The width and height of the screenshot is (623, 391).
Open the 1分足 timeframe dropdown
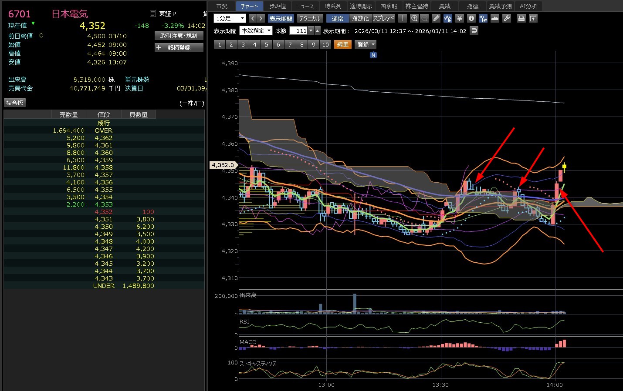pyautogui.click(x=230, y=18)
